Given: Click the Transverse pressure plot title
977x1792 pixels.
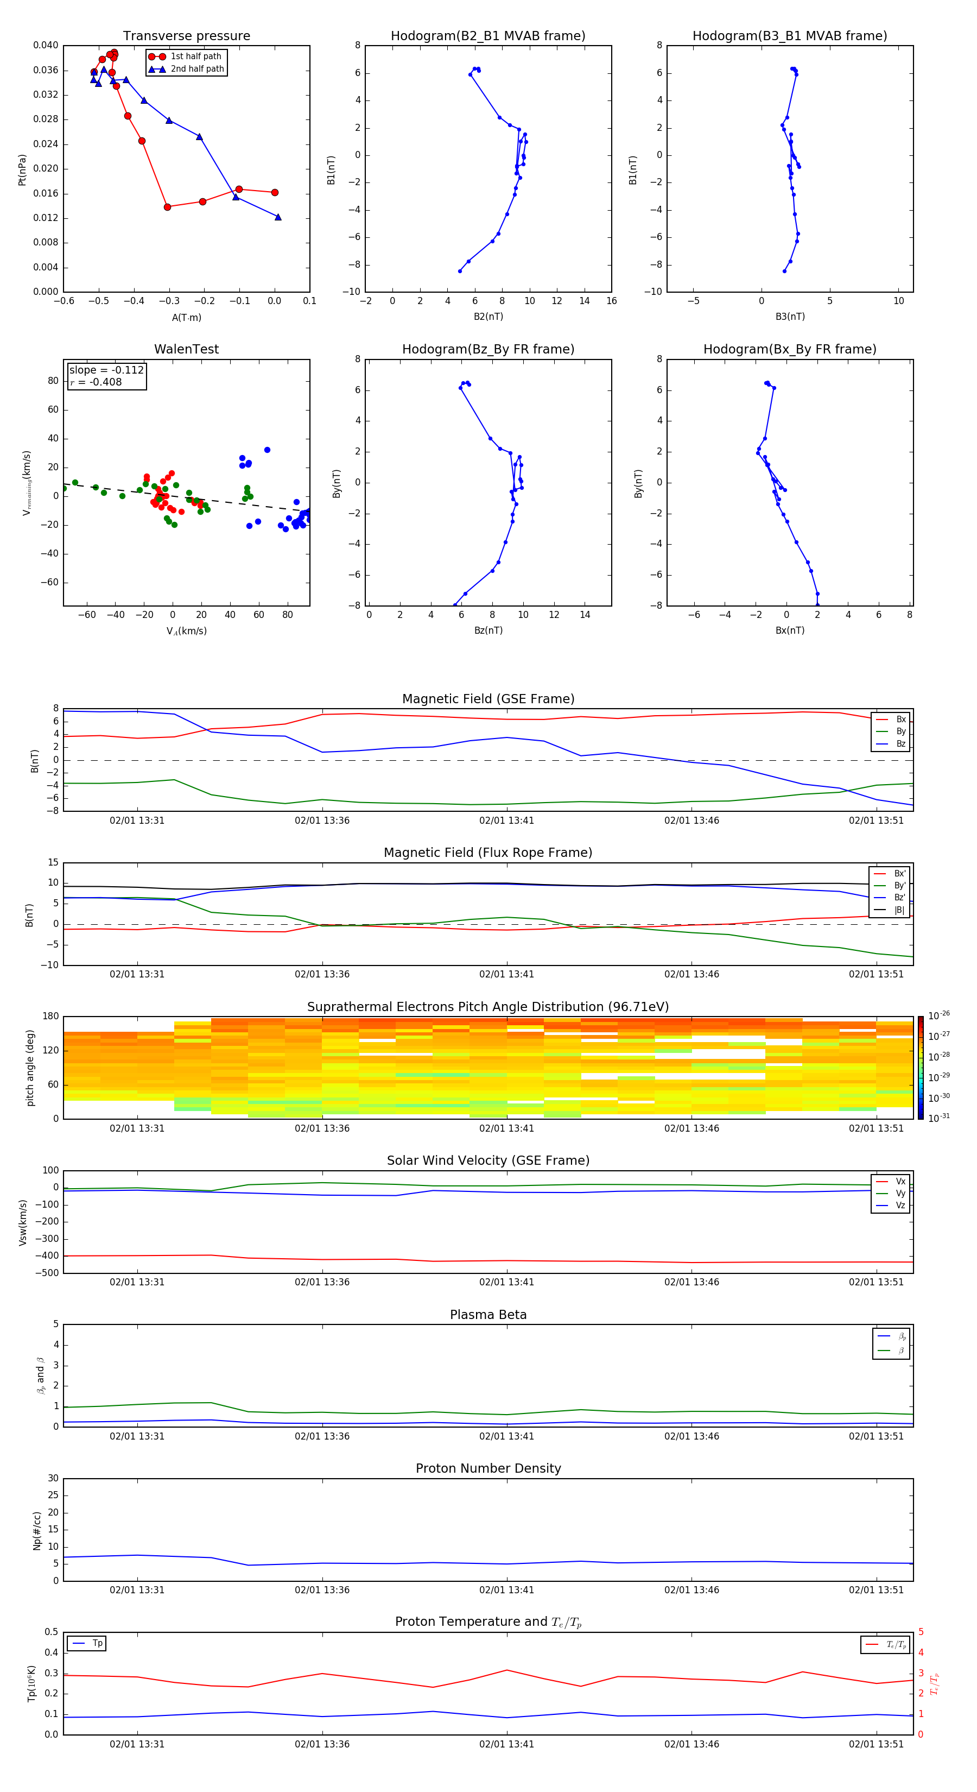Looking at the screenshot, I should (186, 36).
